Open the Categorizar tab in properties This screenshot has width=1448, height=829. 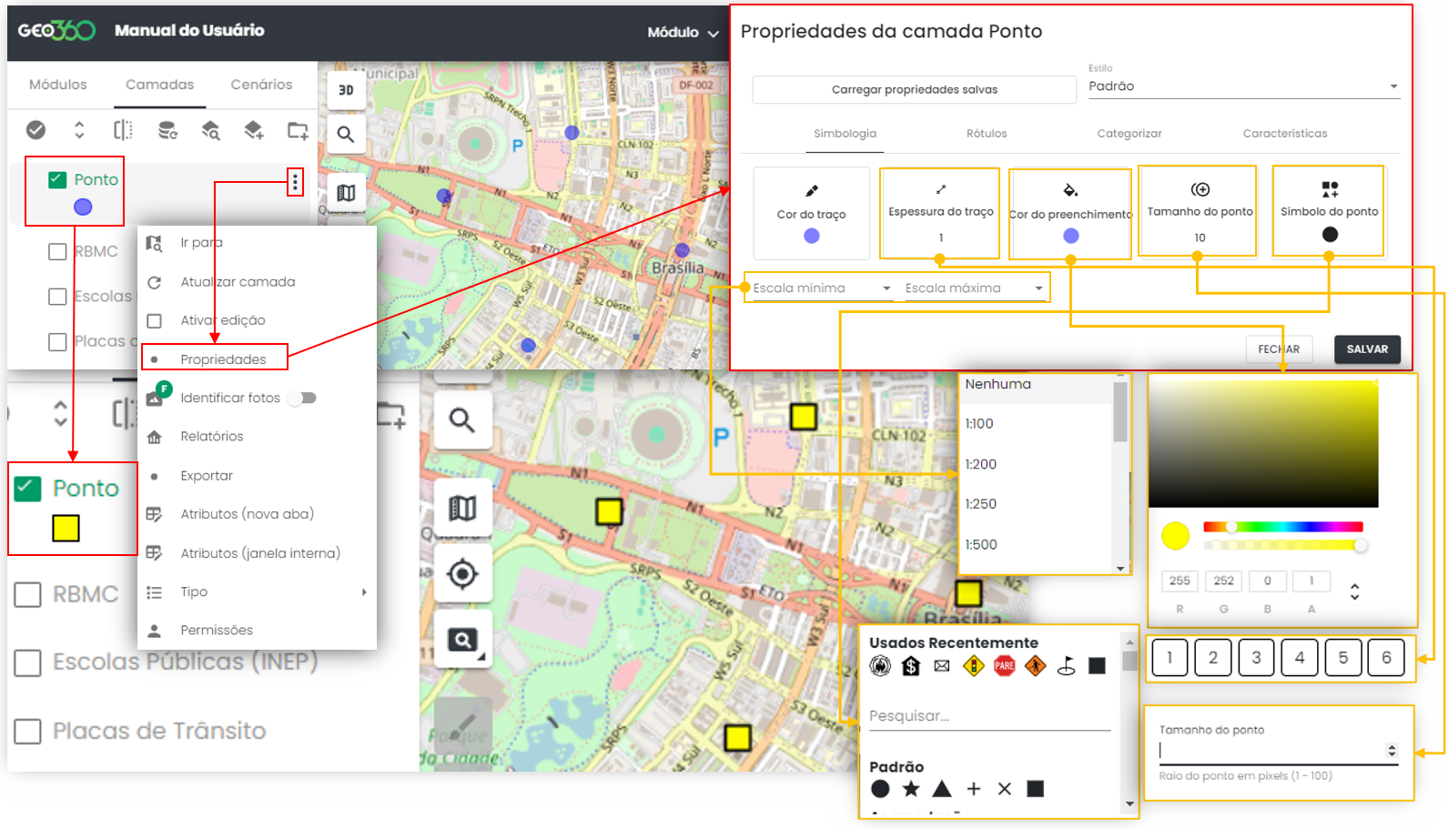[x=1129, y=134]
